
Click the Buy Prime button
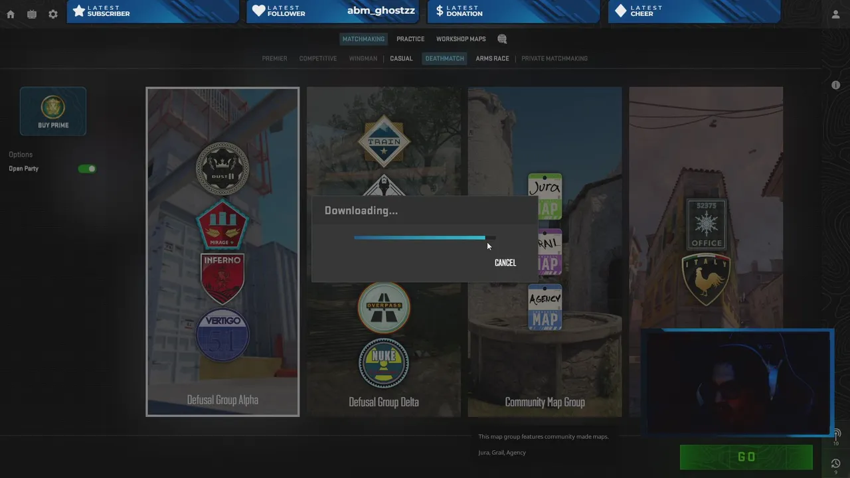pos(53,111)
